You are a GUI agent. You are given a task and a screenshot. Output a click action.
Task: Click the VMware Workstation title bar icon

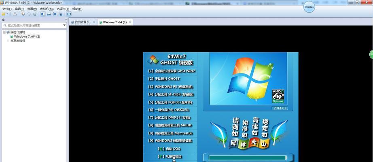coord(2,2)
